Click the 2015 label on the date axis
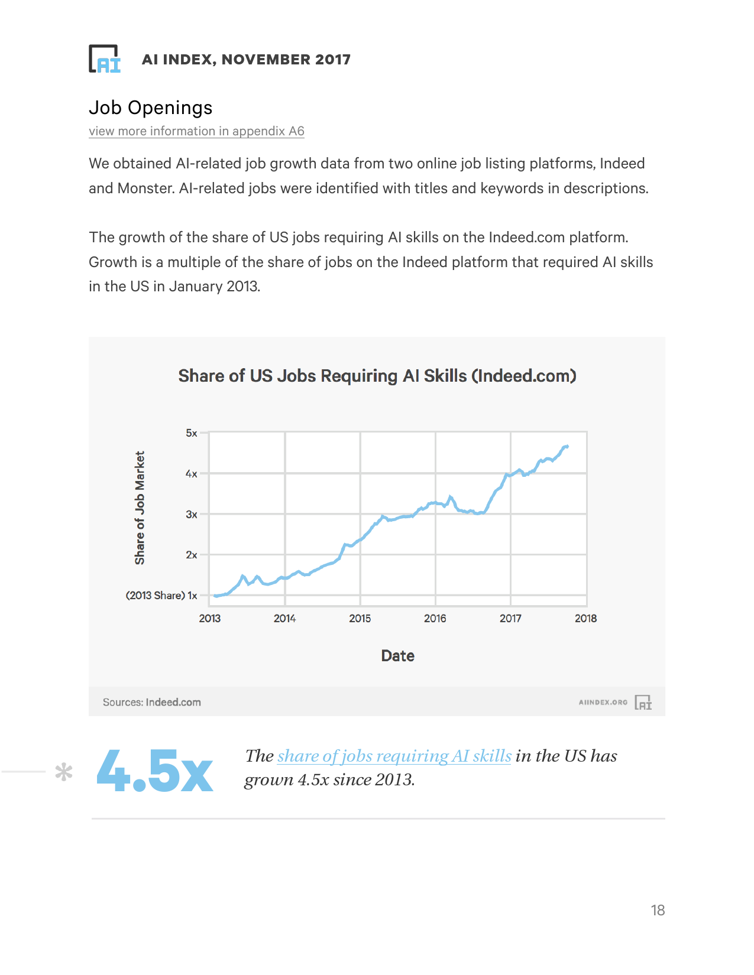The image size is (754, 975). click(360, 618)
